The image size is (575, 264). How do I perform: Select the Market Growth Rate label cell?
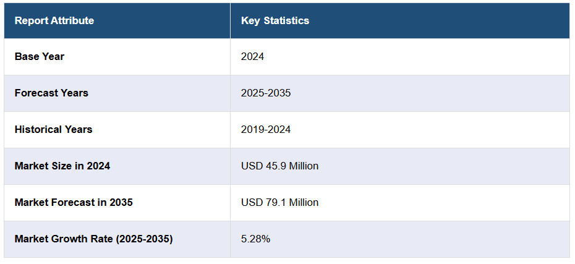[93, 239]
